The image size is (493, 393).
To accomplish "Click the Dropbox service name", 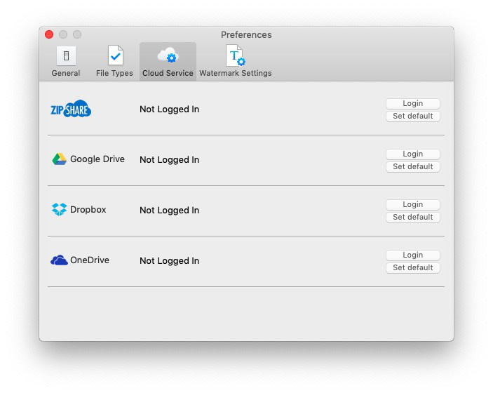I will [x=88, y=210].
